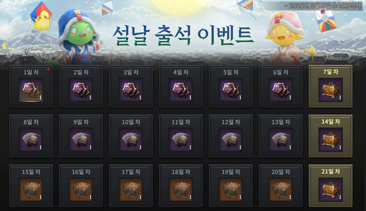The width and height of the screenshot is (366, 211).
Task: Click the 6일 차 emblem icon
Action: 281,90
